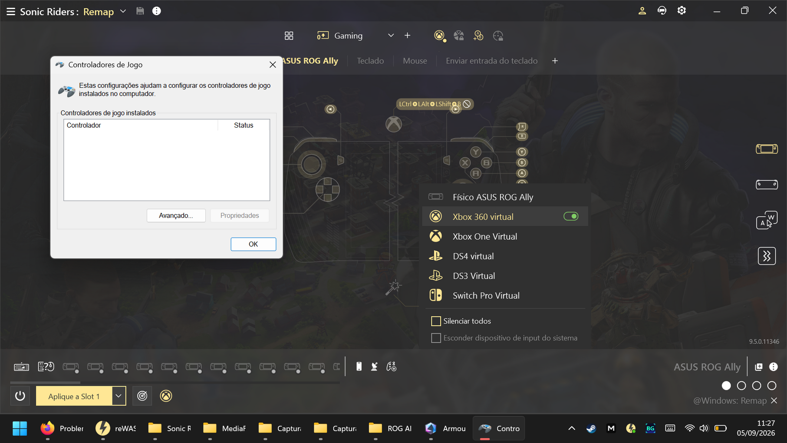Choose Físico ASUS ROG Ally option

click(x=505, y=197)
